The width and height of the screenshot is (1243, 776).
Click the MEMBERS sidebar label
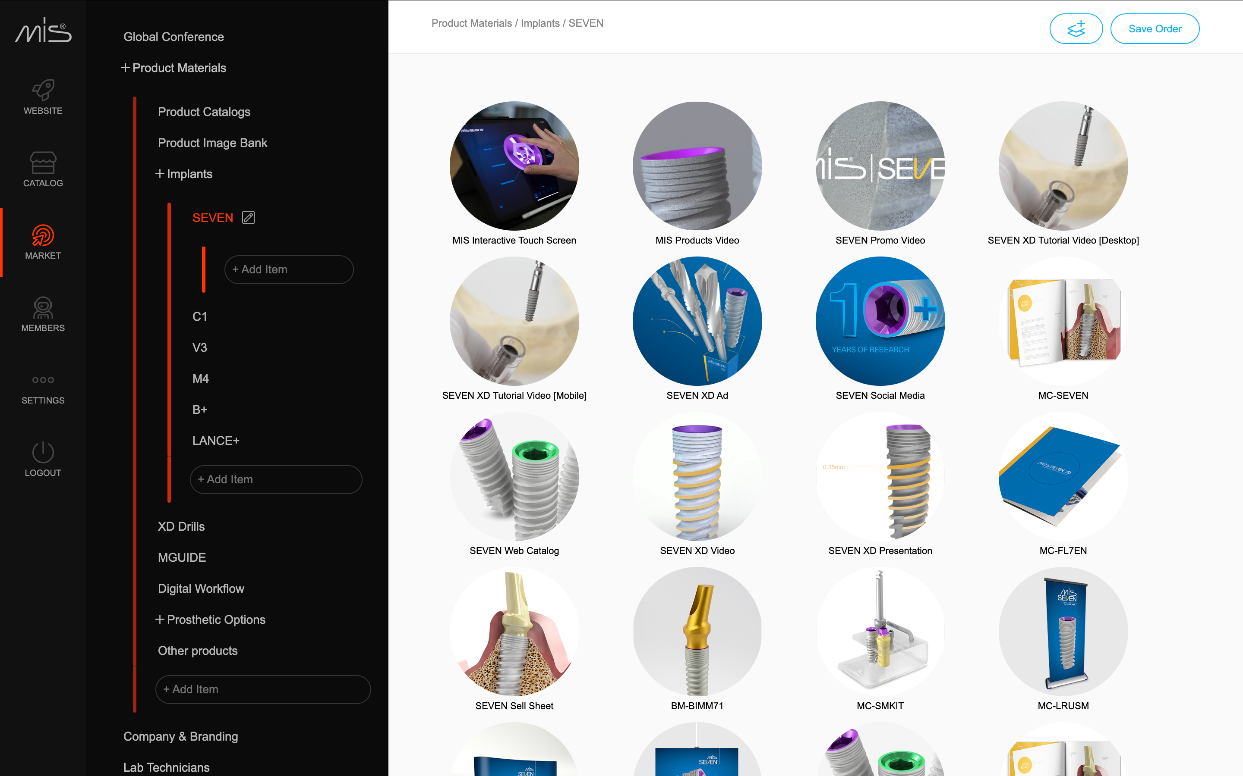[43, 328]
